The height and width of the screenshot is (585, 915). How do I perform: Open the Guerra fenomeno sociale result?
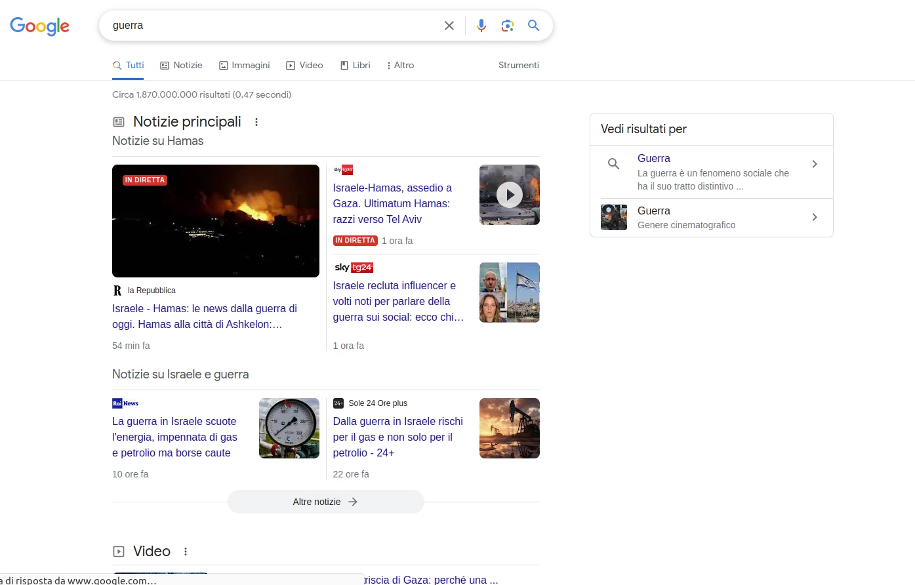(712, 172)
